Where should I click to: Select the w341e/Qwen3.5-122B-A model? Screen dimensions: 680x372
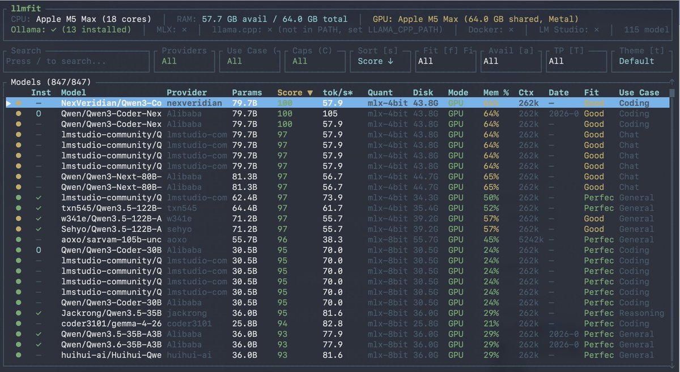click(x=112, y=219)
